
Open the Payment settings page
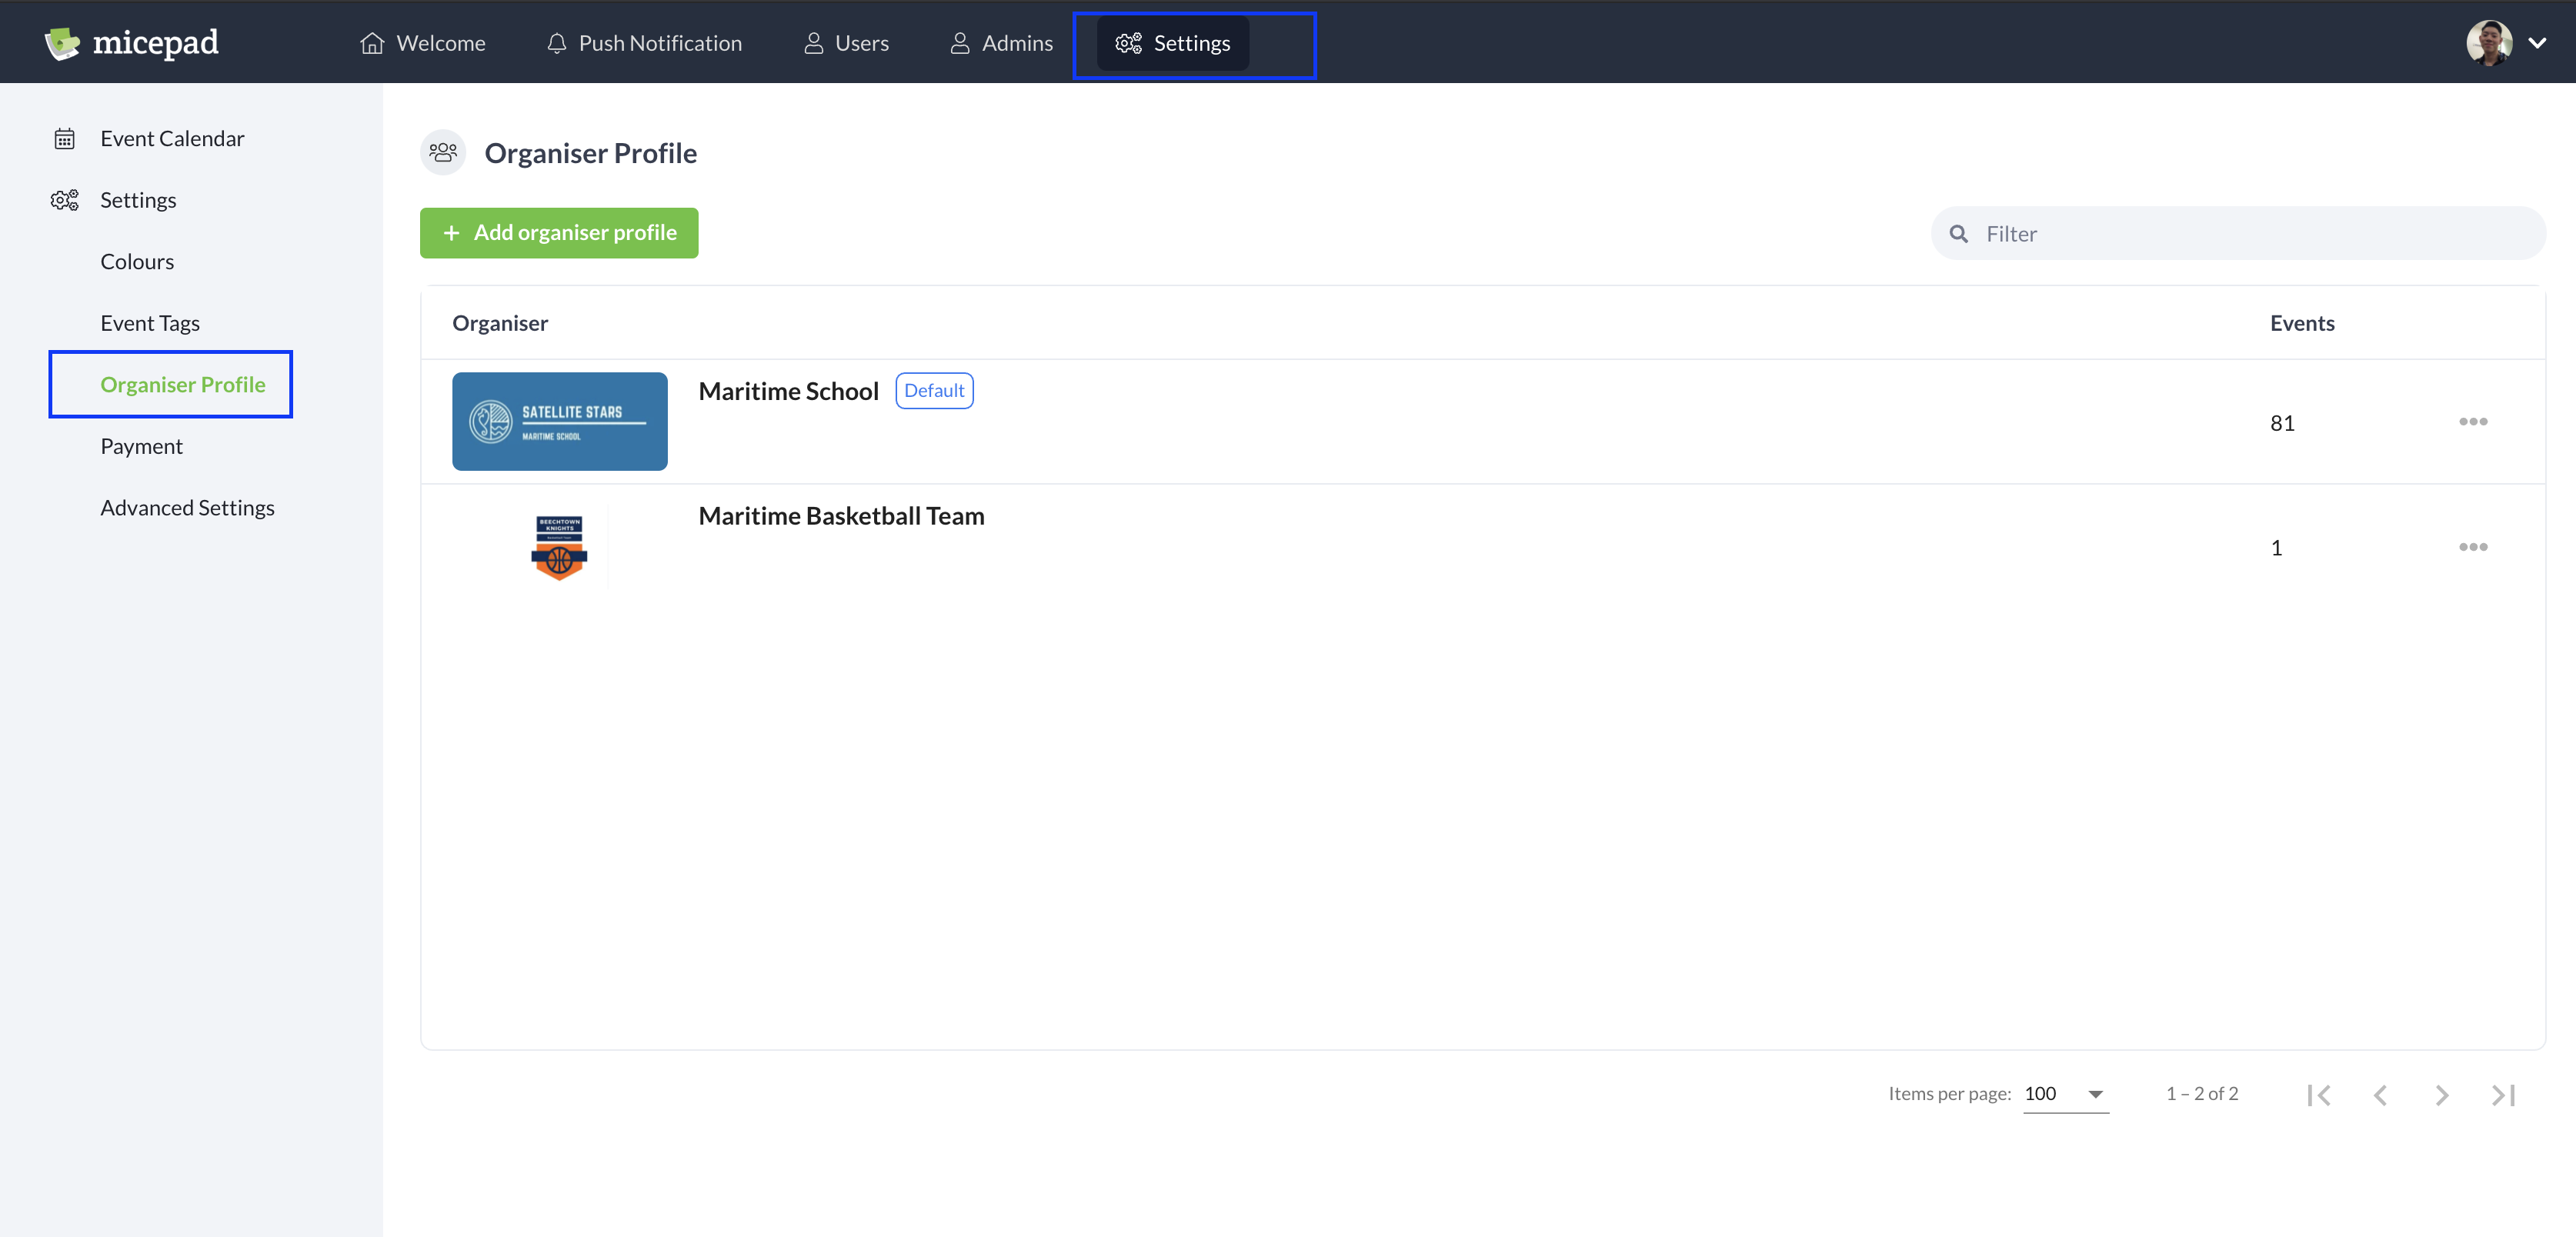point(141,446)
